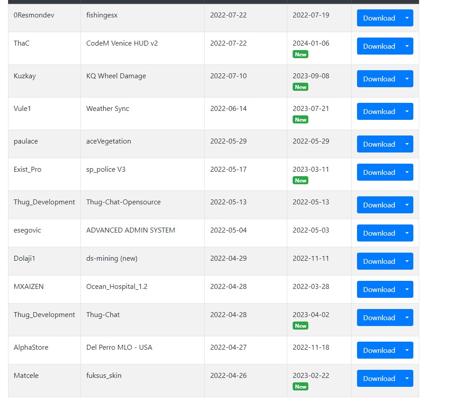
Task: Open dropdown caret for Thug-Chat-Opensource
Action: coord(407,205)
